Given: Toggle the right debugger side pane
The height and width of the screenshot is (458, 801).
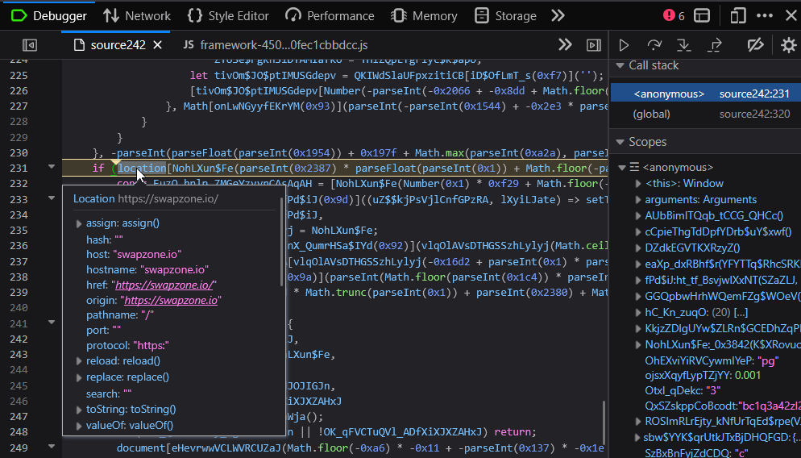Looking at the screenshot, I should pos(593,45).
